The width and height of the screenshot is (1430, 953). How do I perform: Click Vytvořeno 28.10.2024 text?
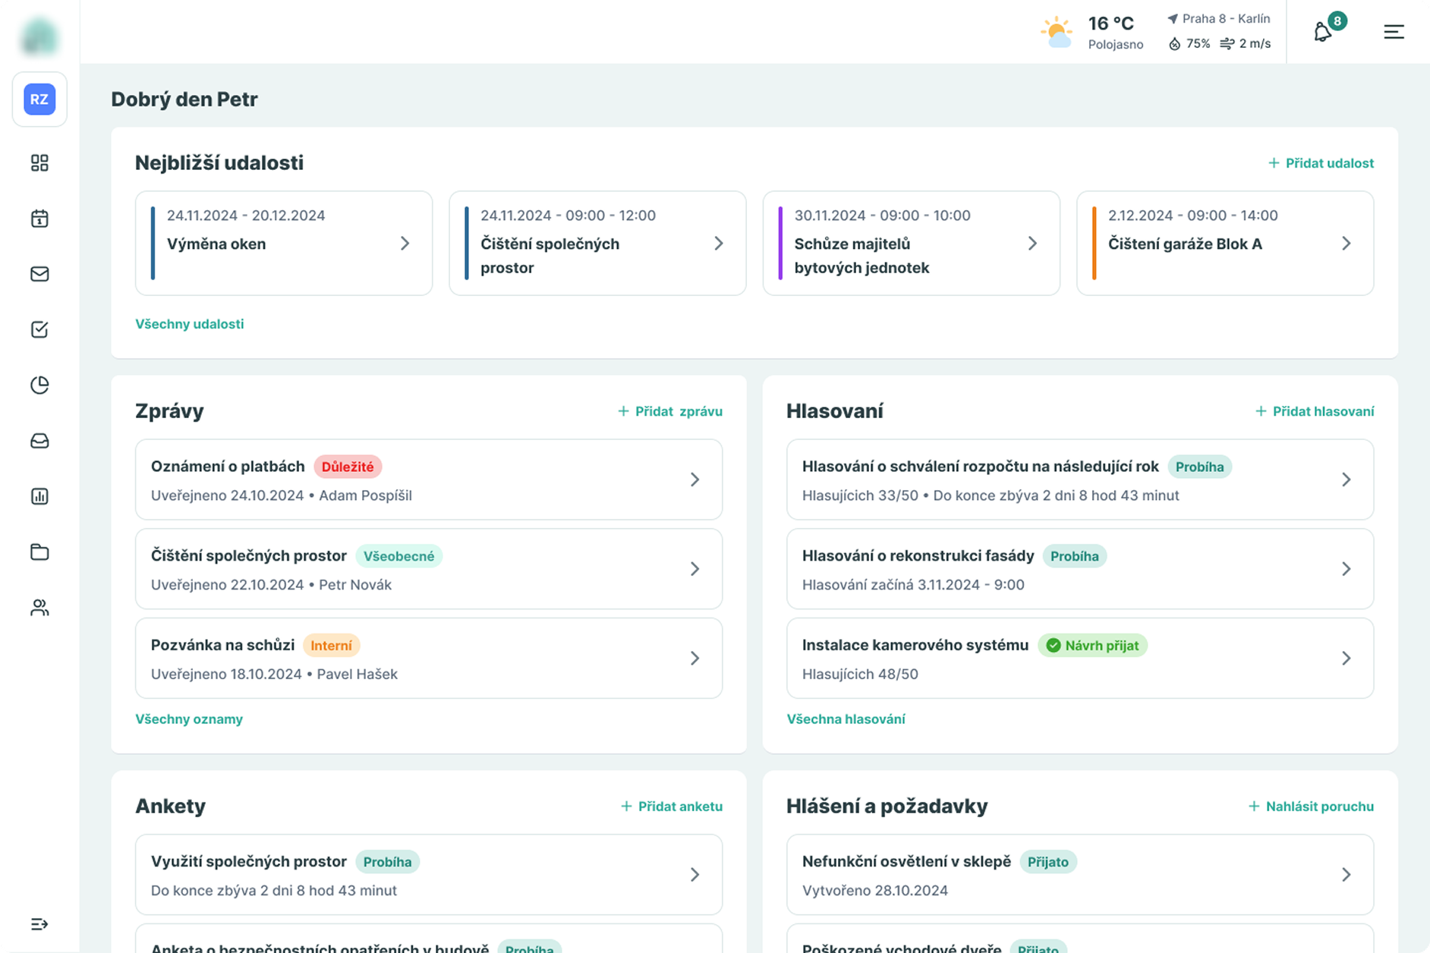click(x=875, y=891)
